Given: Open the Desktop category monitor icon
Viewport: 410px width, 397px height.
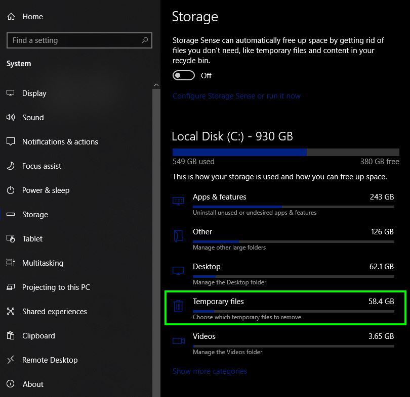Looking at the screenshot, I should 178,271.
